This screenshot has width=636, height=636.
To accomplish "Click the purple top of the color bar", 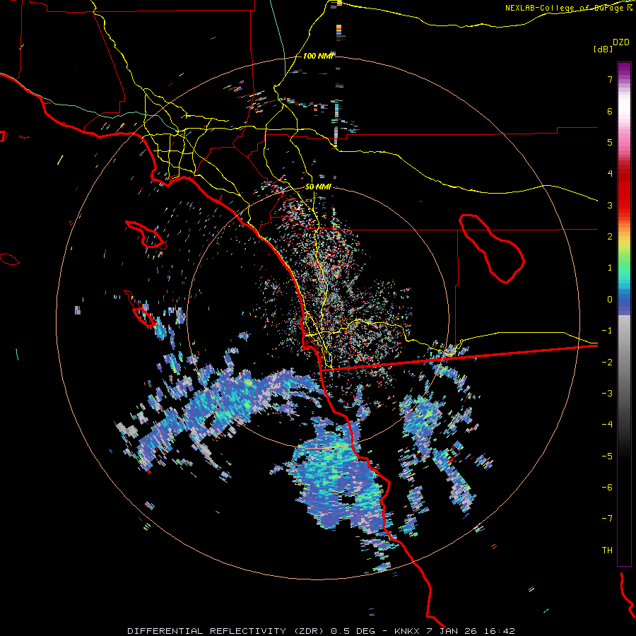I will tap(624, 70).
